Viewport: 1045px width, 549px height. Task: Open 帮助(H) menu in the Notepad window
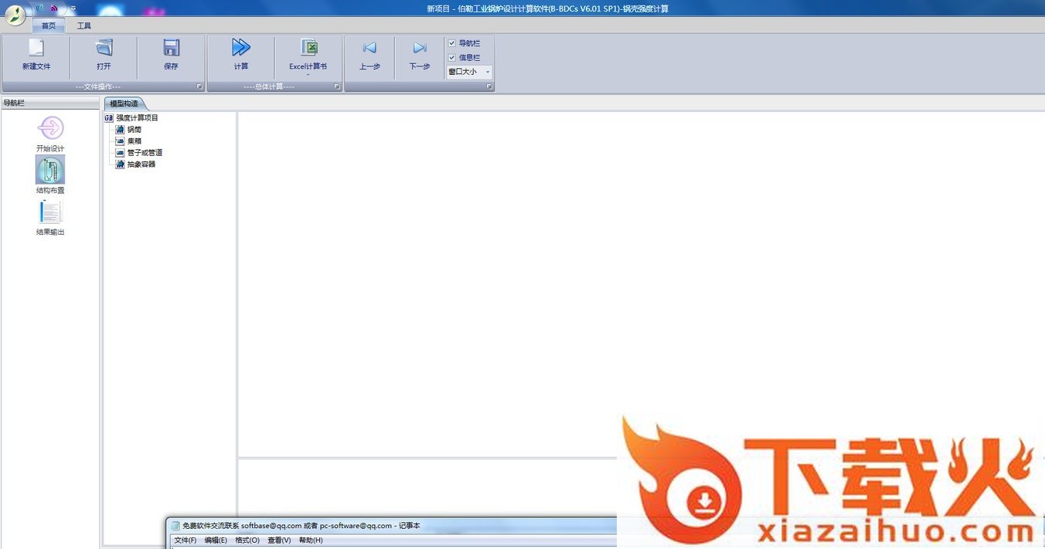[311, 541]
